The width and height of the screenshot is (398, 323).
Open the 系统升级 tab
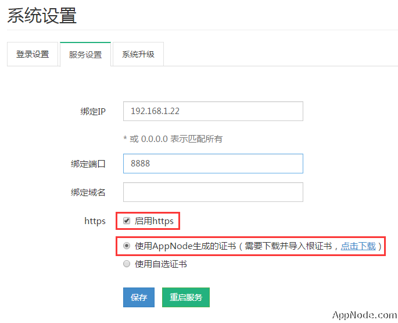click(x=138, y=54)
